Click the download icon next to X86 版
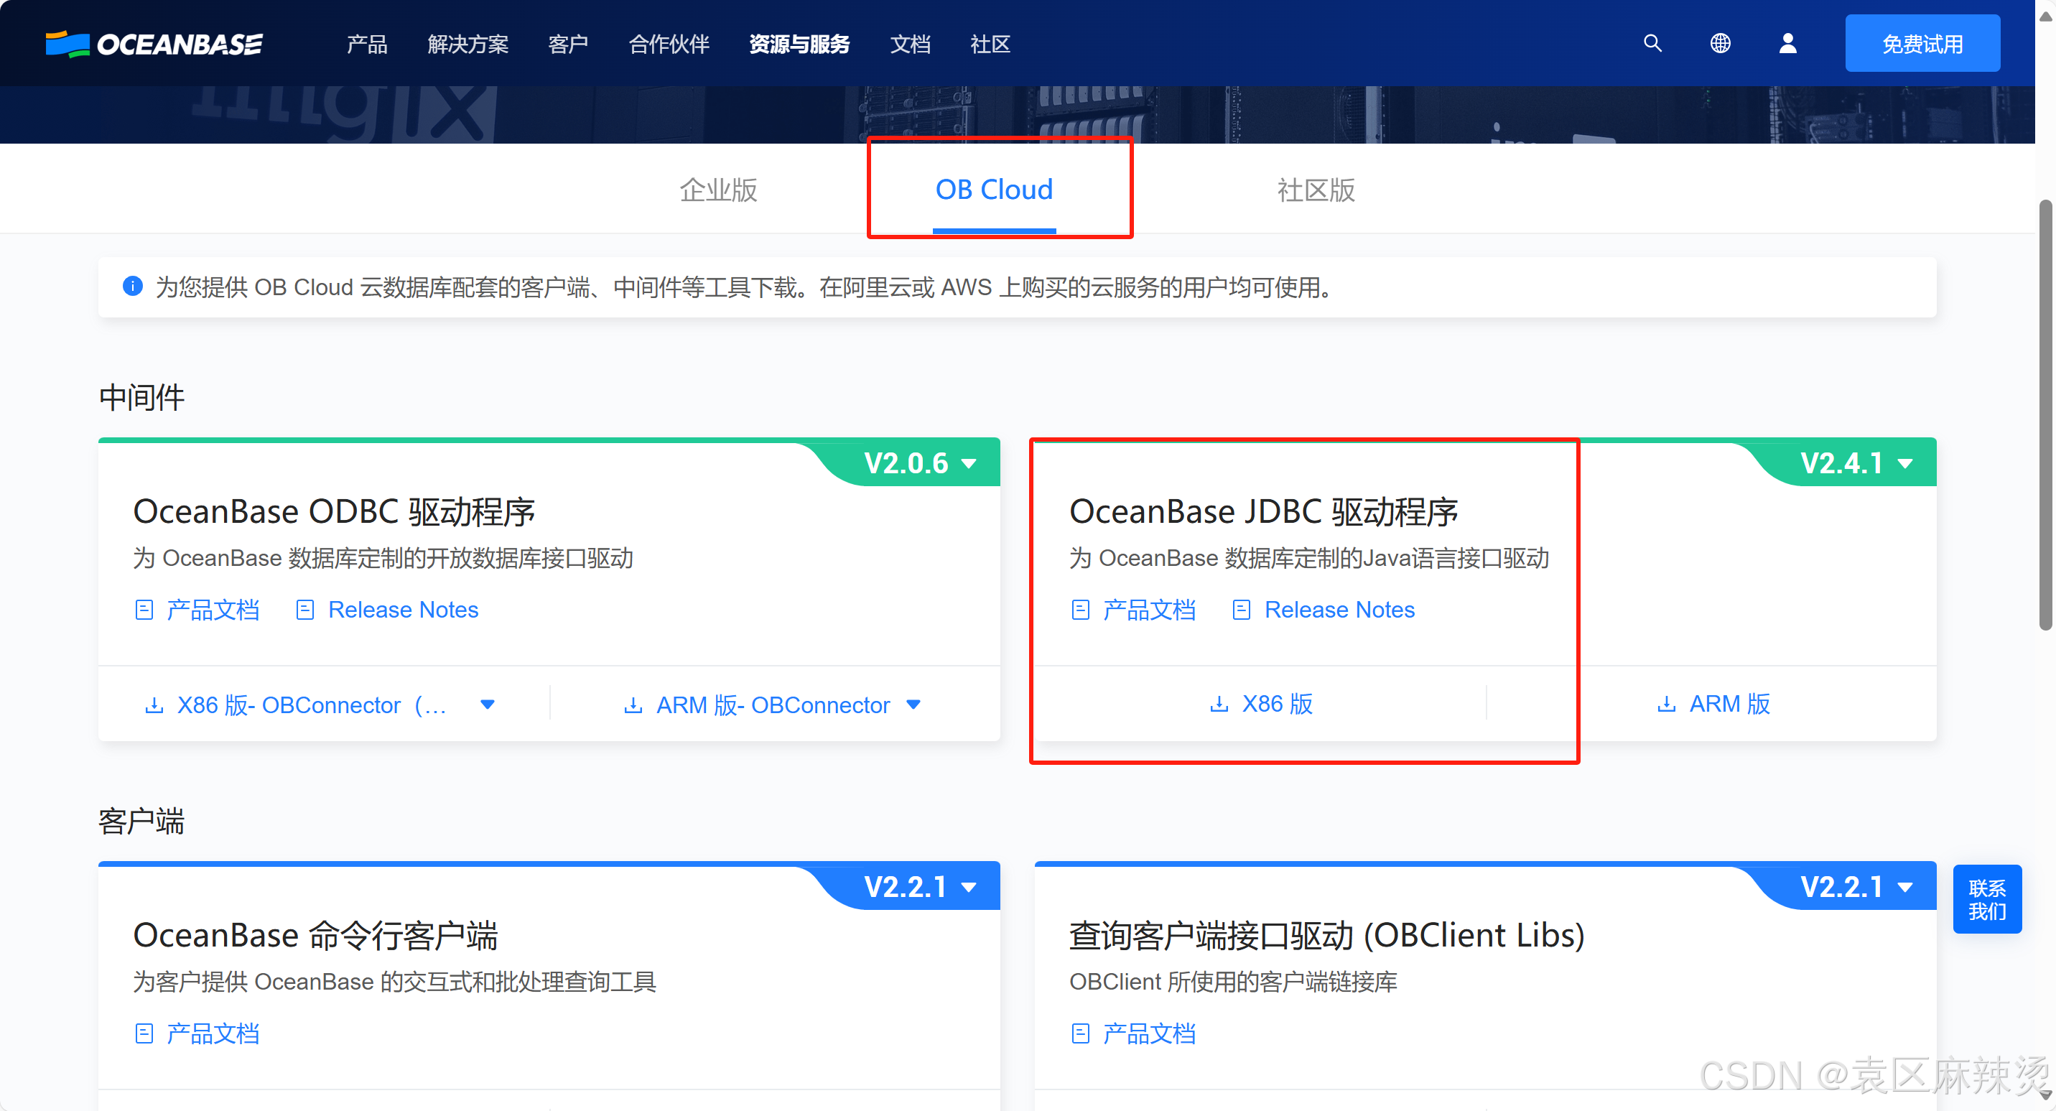The image size is (2056, 1111). click(x=1219, y=703)
